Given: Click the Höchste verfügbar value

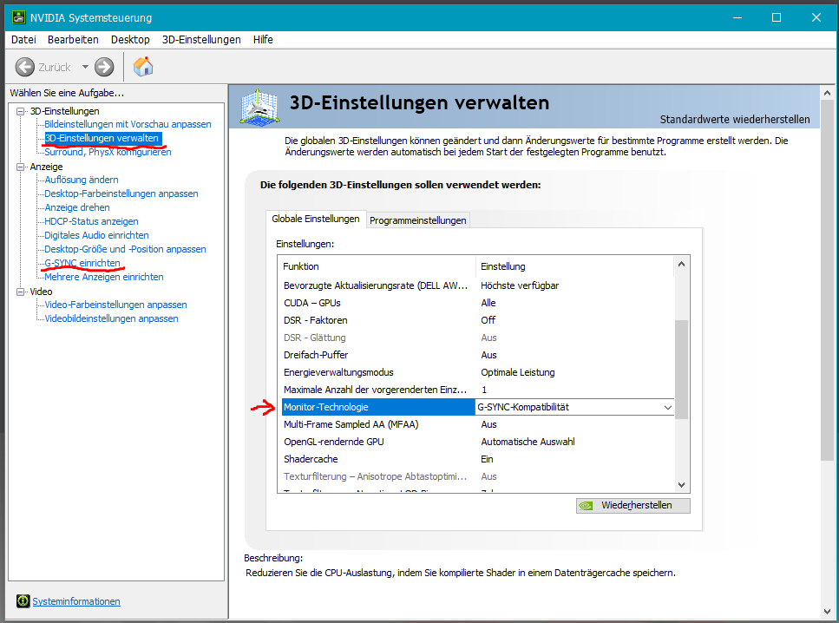Looking at the screenshot, I should (x=520, y=285).
